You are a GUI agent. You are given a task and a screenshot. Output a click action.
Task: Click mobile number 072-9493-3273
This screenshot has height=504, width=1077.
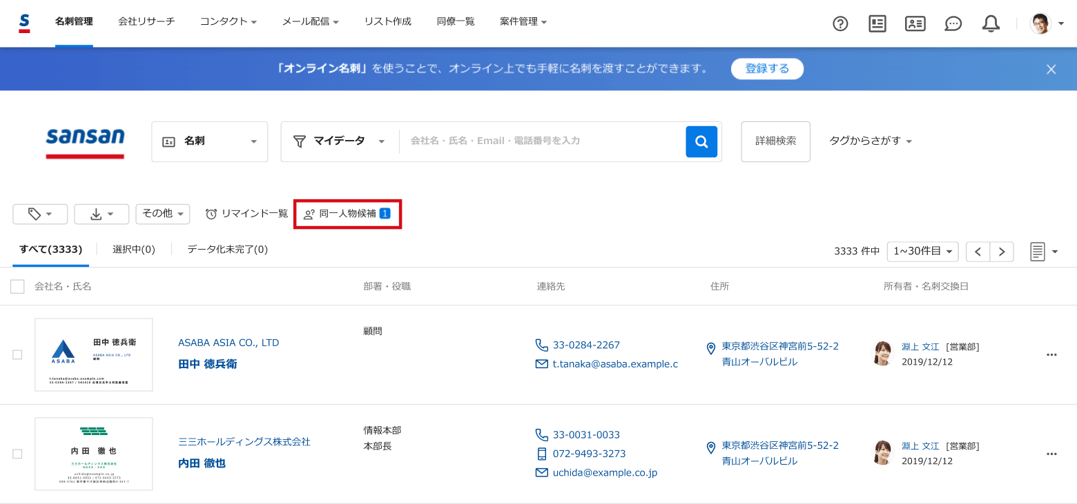589,454
